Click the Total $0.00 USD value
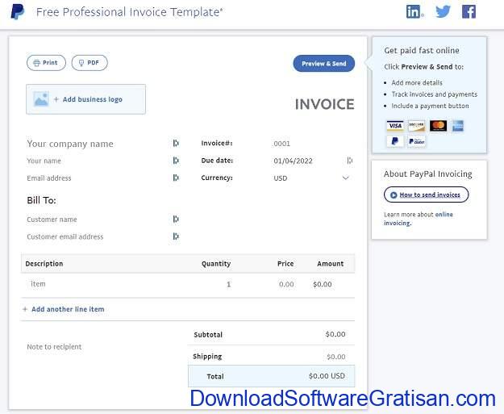The width and height of the screenshot is (504, 414). coord(327,376)
